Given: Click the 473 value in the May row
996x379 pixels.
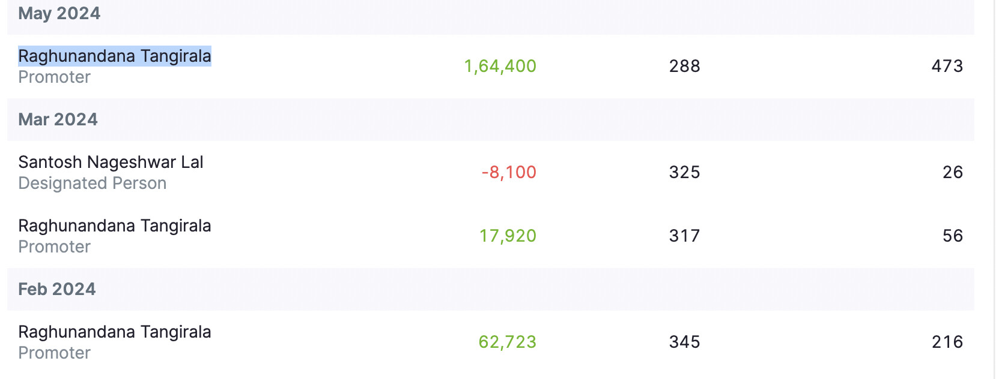Looking at the screenshot, I should click(x=947, y=66).
